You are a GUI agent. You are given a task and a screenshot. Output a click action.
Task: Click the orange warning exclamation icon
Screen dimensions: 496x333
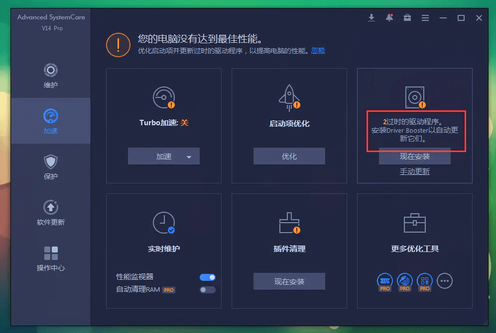(119, 45)
